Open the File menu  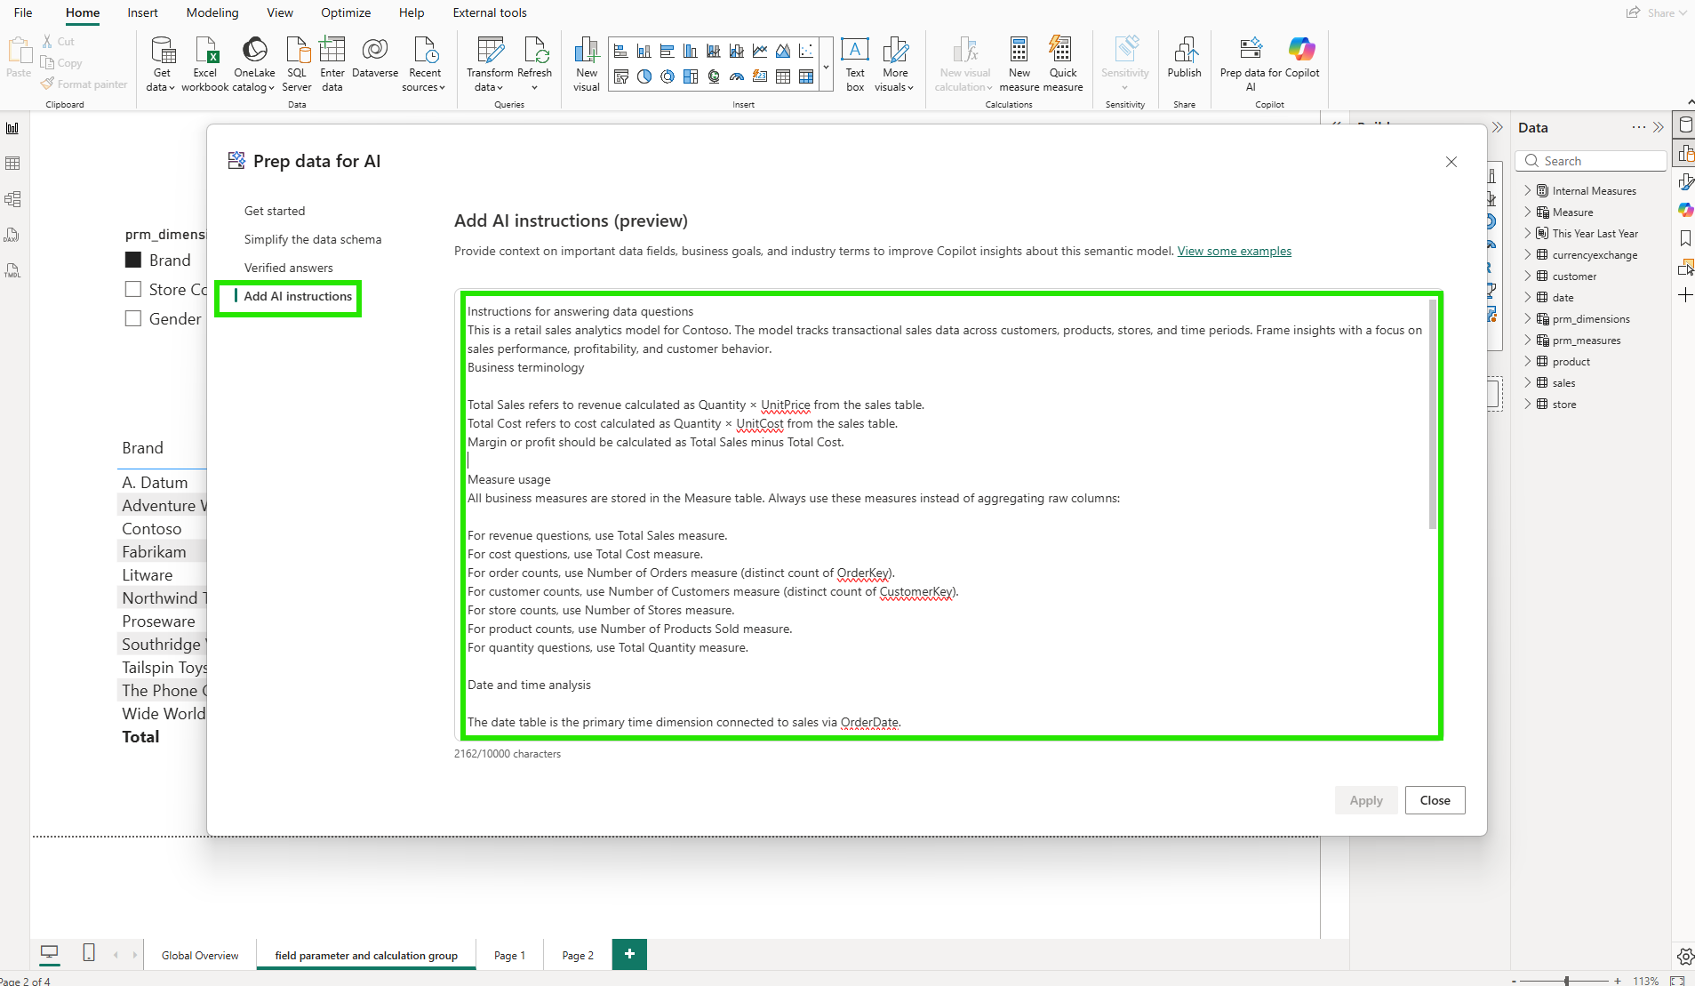click(x=23, y=12)
